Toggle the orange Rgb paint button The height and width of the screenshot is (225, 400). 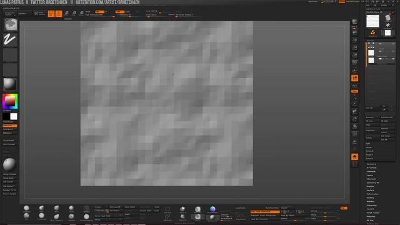99,12
